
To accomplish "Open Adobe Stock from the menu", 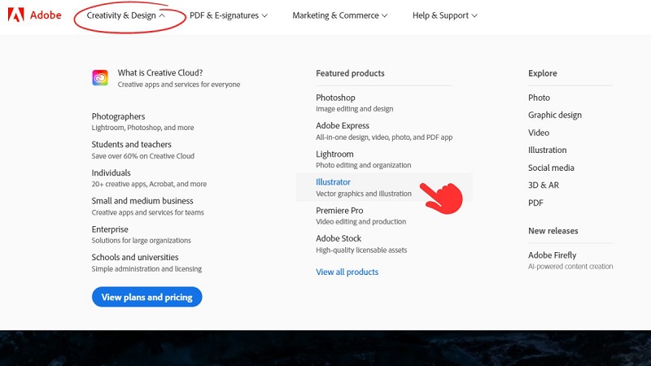I will [x=339, y=238].
